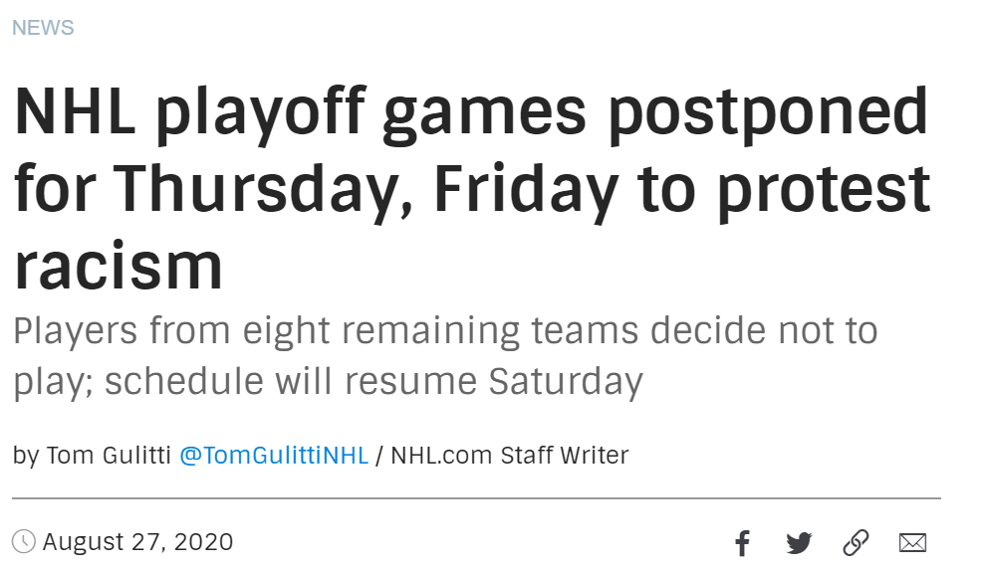Share the article on Facebook

point(742,543)
